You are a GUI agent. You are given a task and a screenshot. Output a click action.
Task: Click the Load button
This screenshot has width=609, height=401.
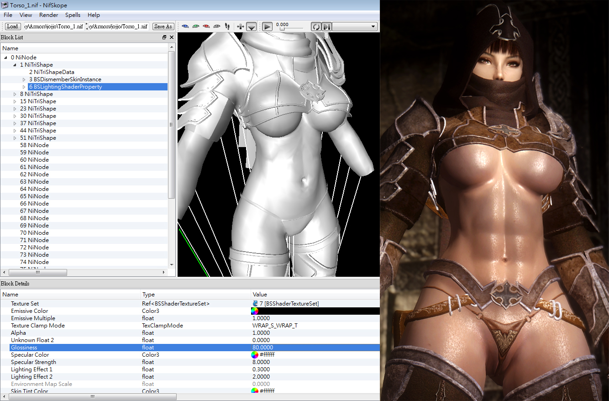tap(12, 26)
